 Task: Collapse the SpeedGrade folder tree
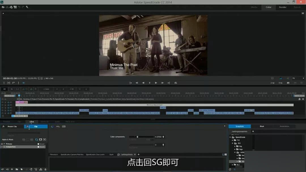point(230,137)
